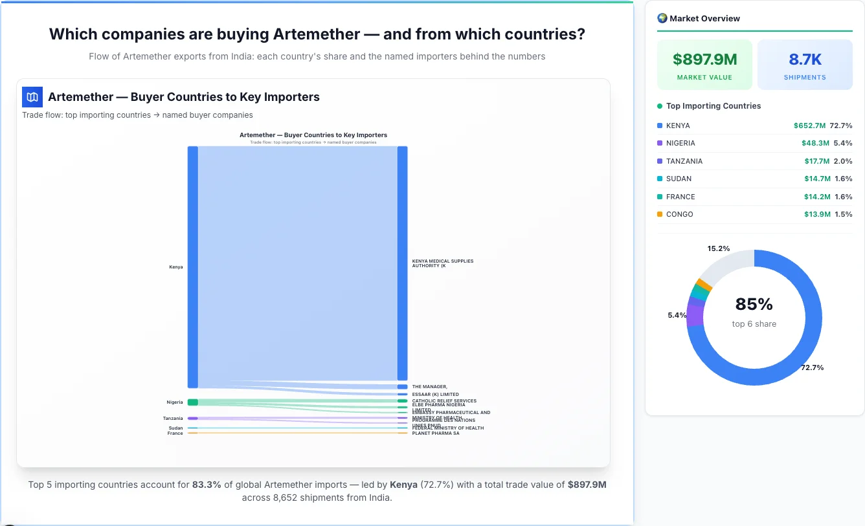Expand the CONGO row at list bottom

coord(754,214)
